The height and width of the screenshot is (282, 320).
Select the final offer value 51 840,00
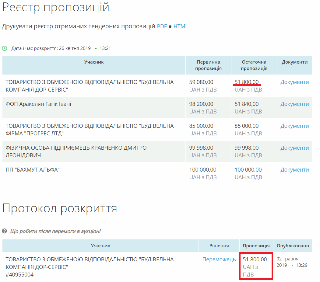pyautogui.click(x=247, y=104)
